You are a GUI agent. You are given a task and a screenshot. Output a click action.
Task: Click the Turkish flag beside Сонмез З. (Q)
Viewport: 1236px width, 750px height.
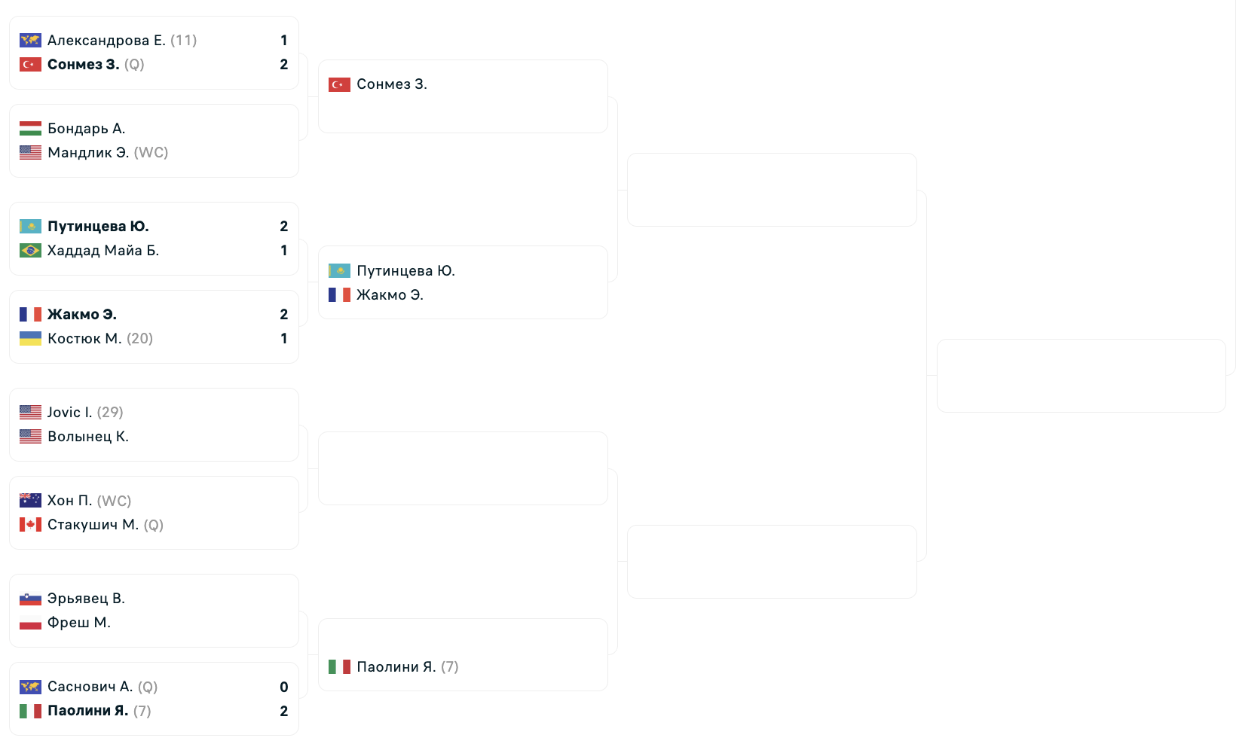click(30, 65)
